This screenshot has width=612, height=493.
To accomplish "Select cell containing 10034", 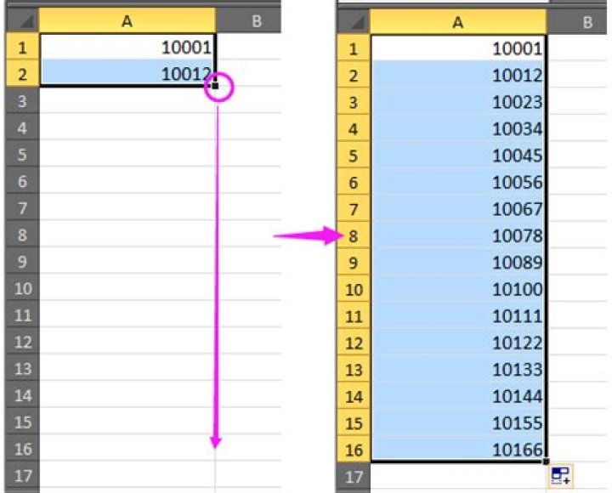I will click(x=458, y=129).
